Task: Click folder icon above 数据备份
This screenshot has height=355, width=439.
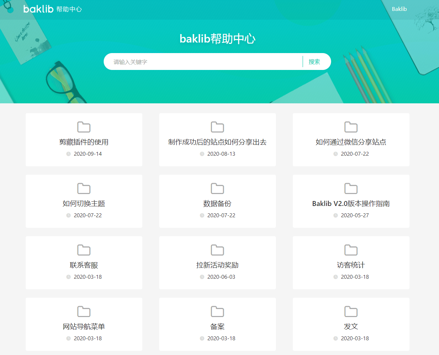Action: (x=217, y=188)
